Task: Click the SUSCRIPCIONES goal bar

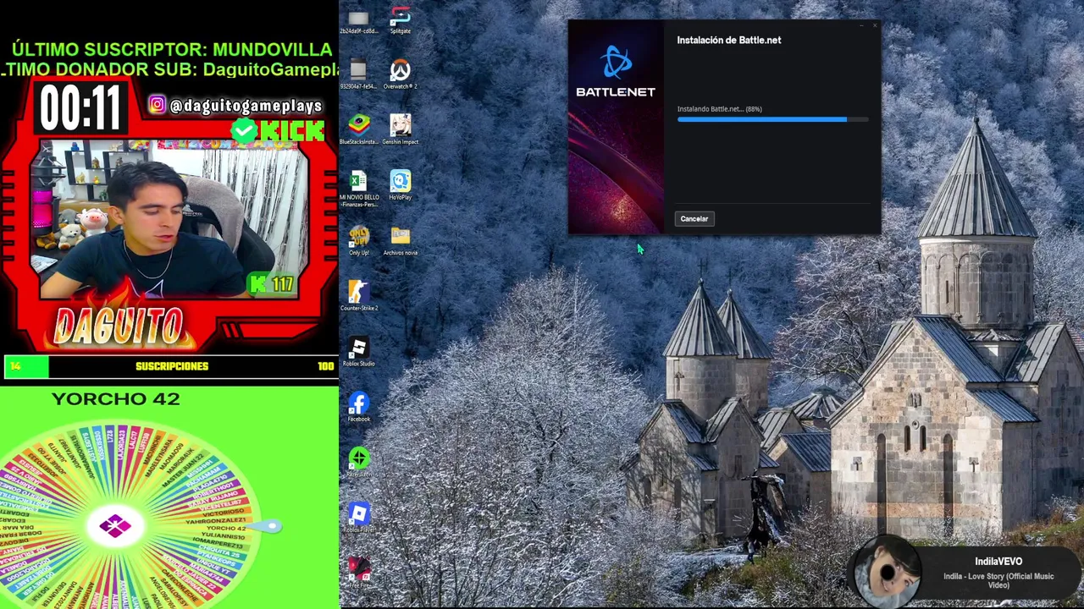Action: click(169, 366)
